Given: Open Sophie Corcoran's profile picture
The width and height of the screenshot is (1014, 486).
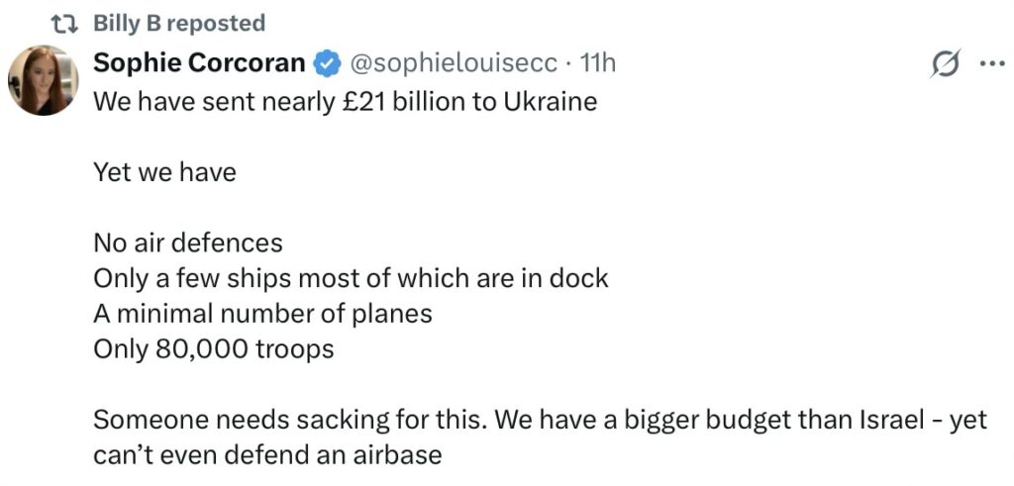Looking at the screenshot, I should click(42, 80).
